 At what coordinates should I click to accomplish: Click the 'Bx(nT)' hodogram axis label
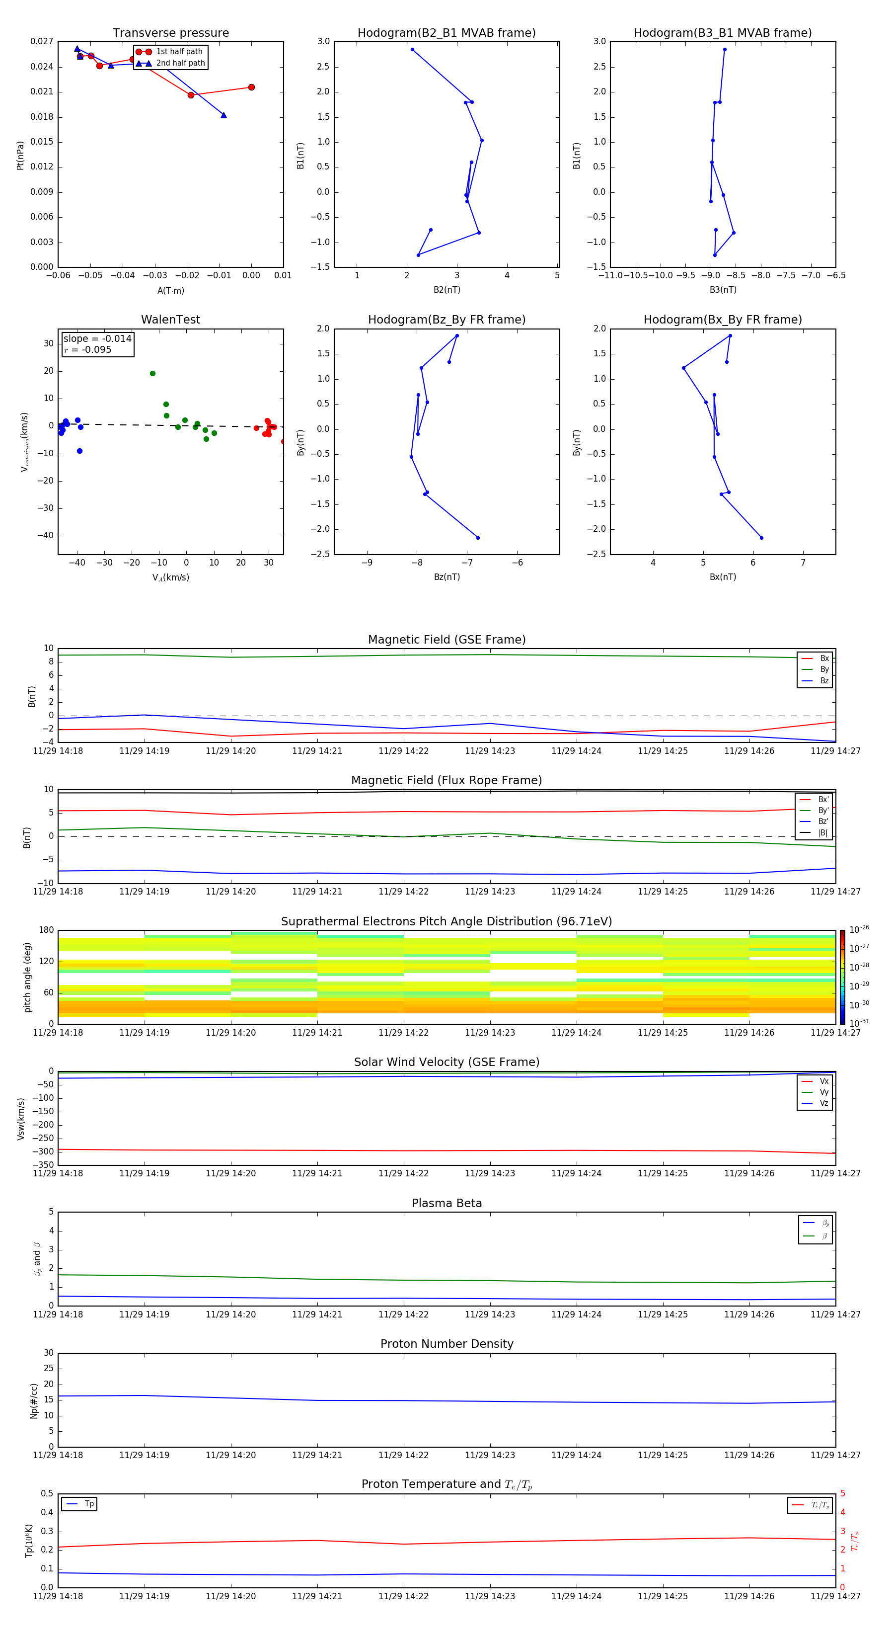coord(723,577)
